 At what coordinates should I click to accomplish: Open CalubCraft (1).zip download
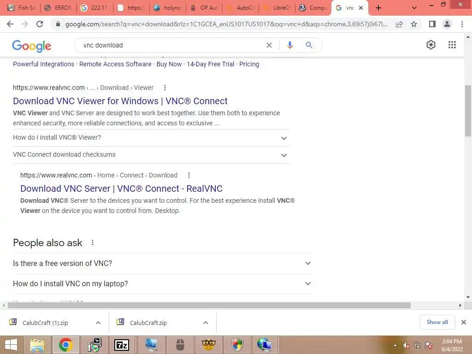pyautogui.click(x=45, y=323)
